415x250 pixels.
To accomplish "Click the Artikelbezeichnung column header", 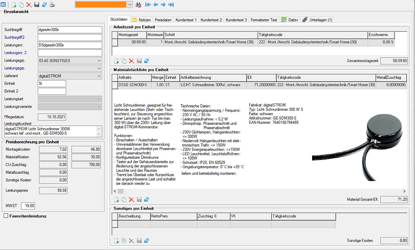I will click(x=213, y=78).
